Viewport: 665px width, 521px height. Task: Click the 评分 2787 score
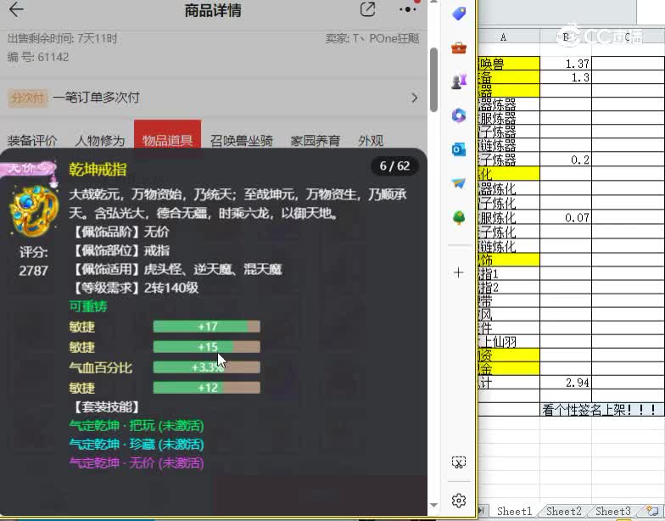[x=34, y=261]
